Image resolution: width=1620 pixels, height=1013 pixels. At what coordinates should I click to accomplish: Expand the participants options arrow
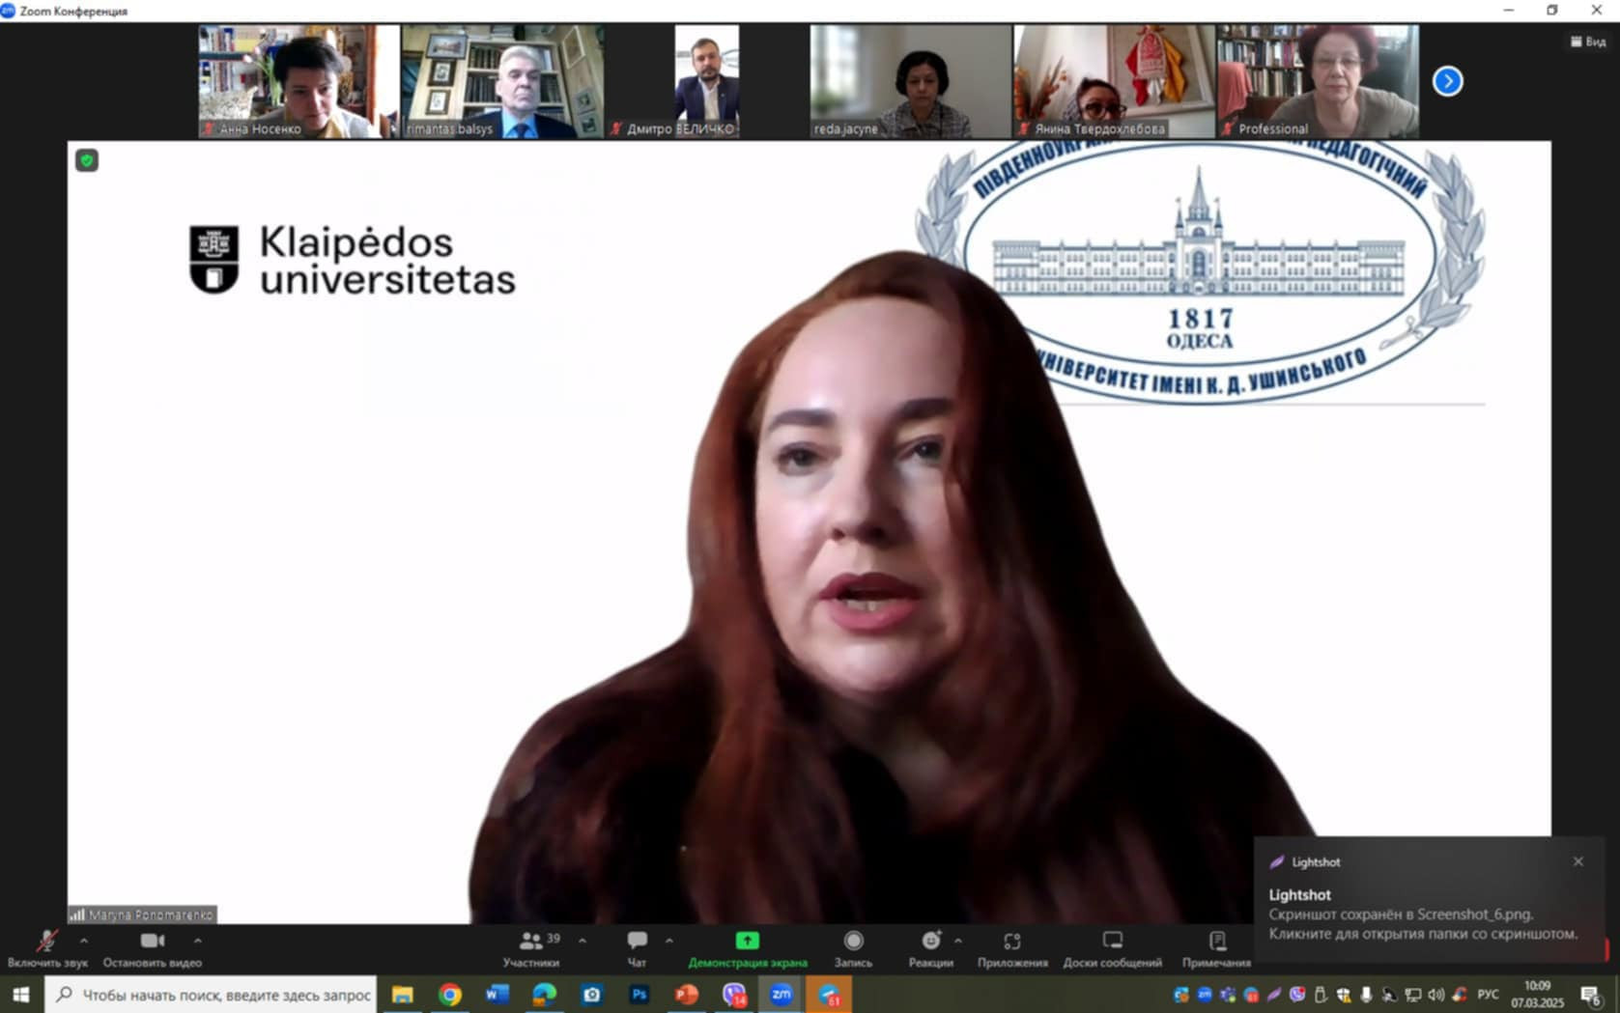click(x=583, y=941)
